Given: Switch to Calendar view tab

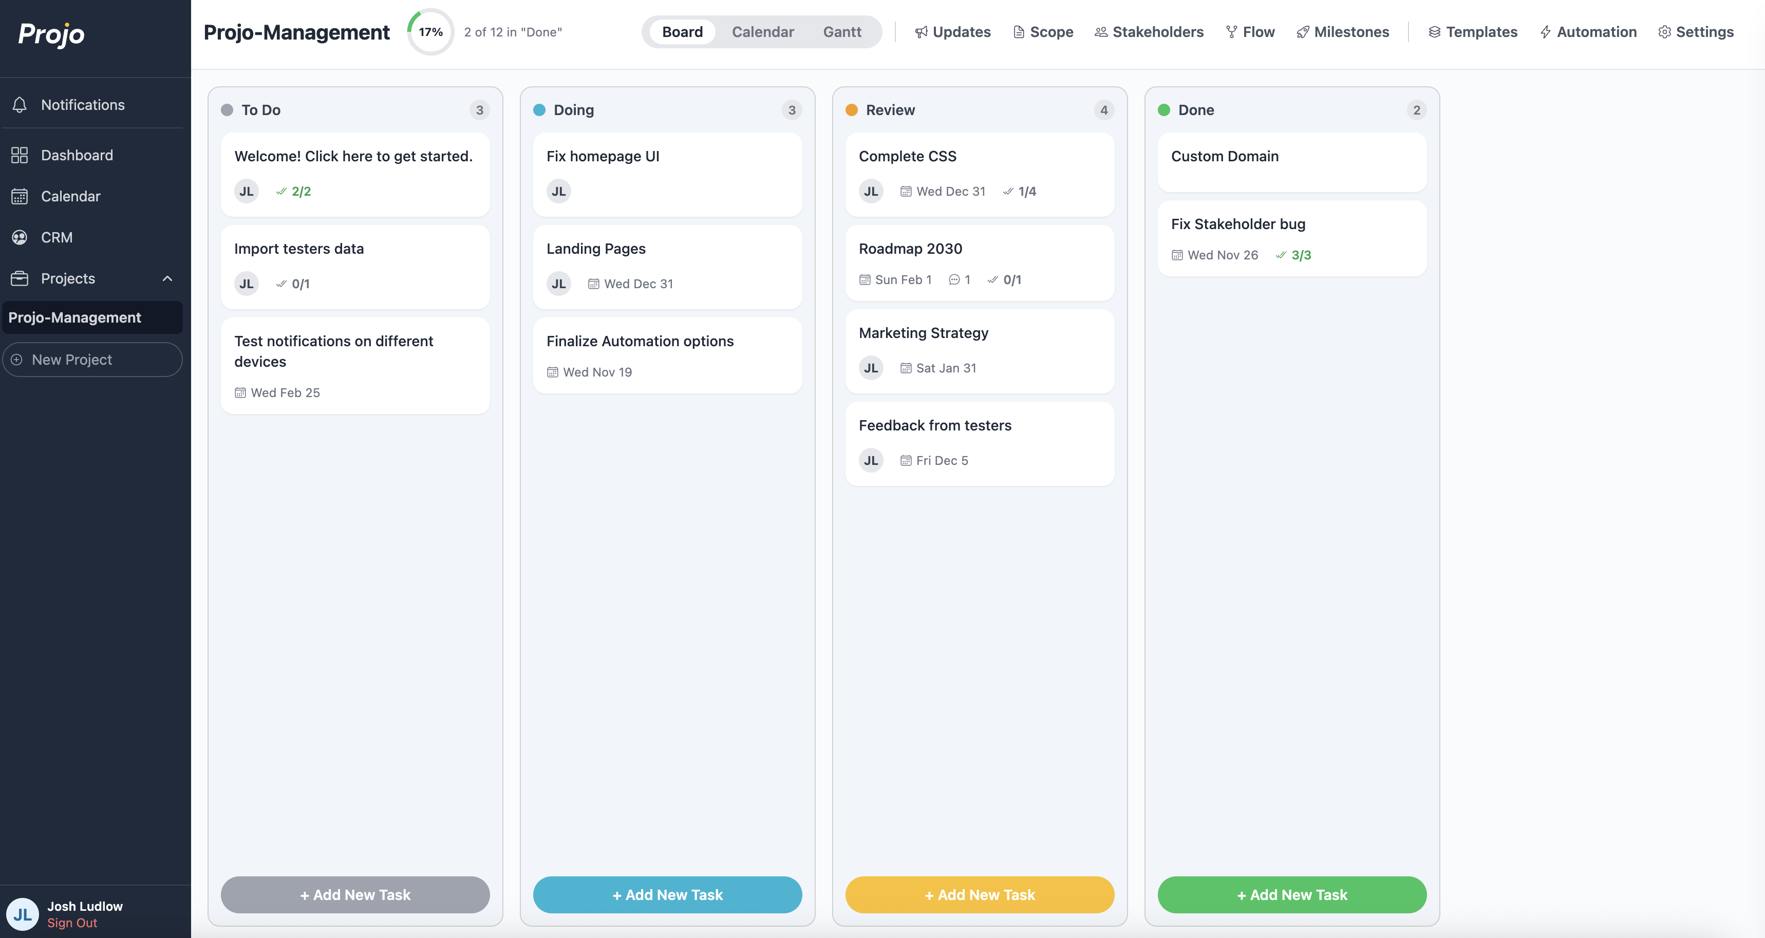Looking at the screenshot, I should (x=763, y=32).
